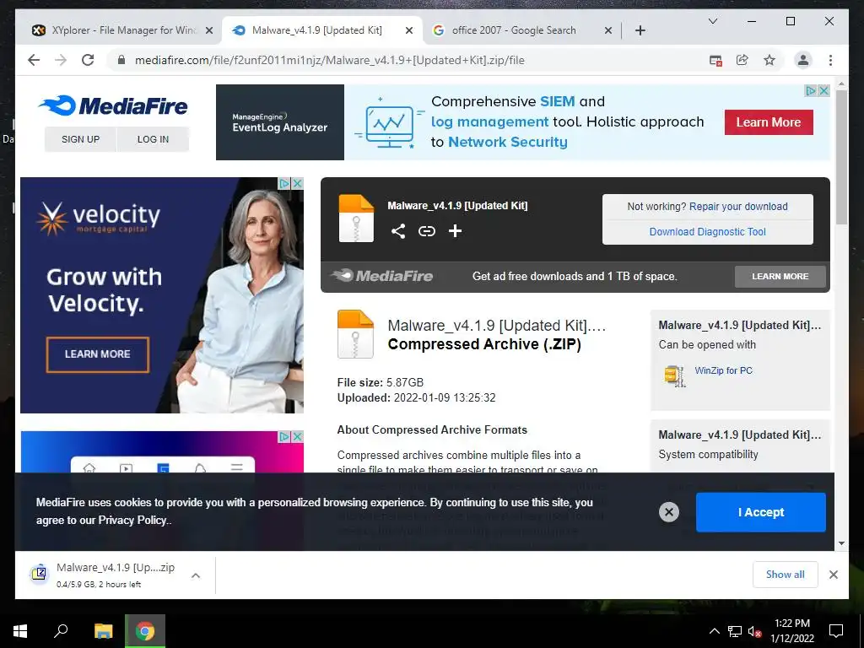Viewport: 864px width, 648px height.
Task: Accept cookies with I Accept
Action: click(760, 512)
